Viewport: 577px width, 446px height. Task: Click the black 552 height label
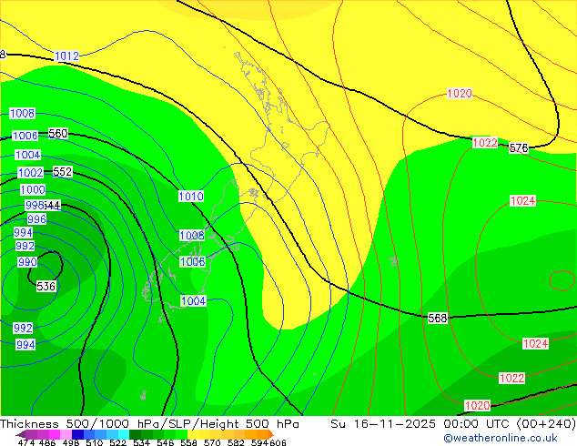click(x=62, y=171)
